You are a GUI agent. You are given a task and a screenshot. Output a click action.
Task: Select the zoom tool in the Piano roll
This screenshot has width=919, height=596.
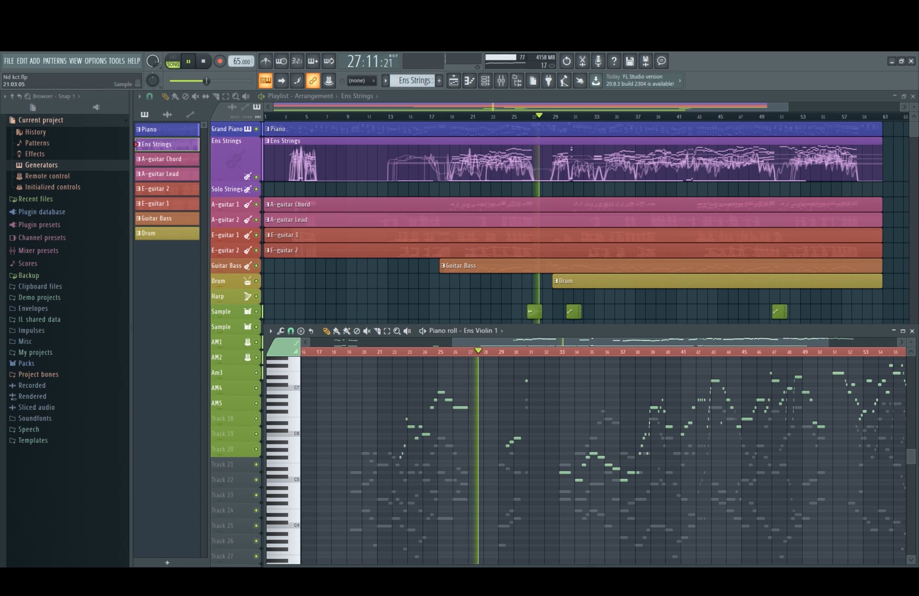[397, 331]
